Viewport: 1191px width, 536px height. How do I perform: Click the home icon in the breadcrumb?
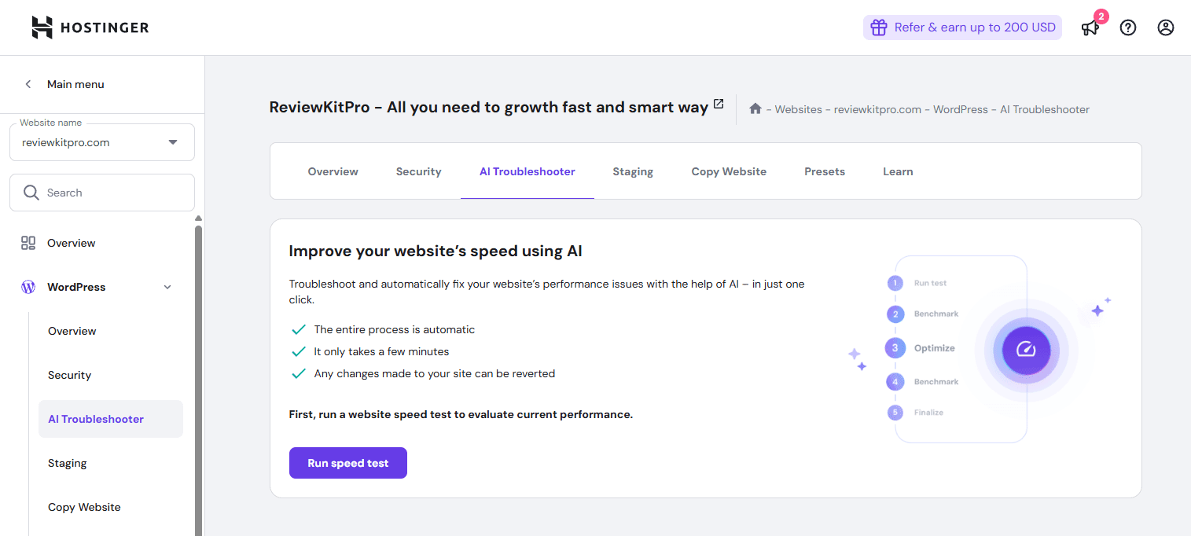[755, 109]
